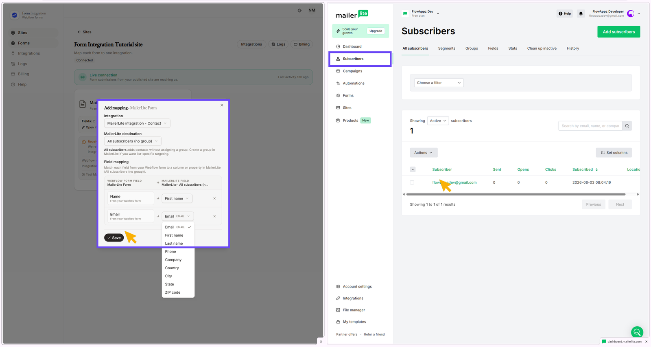Switch to the Stats tab

pyautogui.click(x=513, y=48)
